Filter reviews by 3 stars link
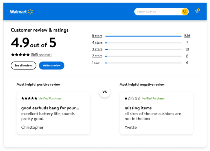The width and height of the screenshot is (210, 151). (x=97, y=49)
